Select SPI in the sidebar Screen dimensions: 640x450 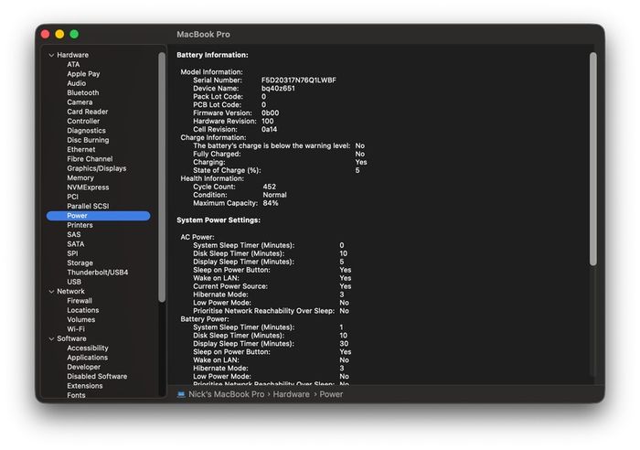pyautogui.click(x=72, y=253)
